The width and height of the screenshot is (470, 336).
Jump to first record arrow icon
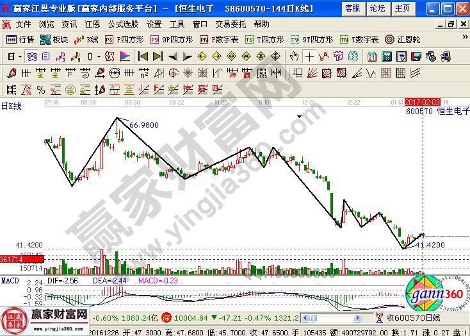pyautogui.click(x=143, y=56)
